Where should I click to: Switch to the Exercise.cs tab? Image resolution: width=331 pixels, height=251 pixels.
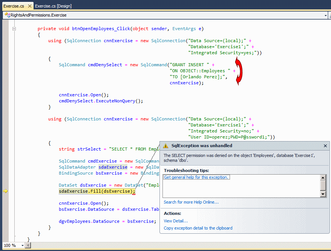click(x=14, y=6)
